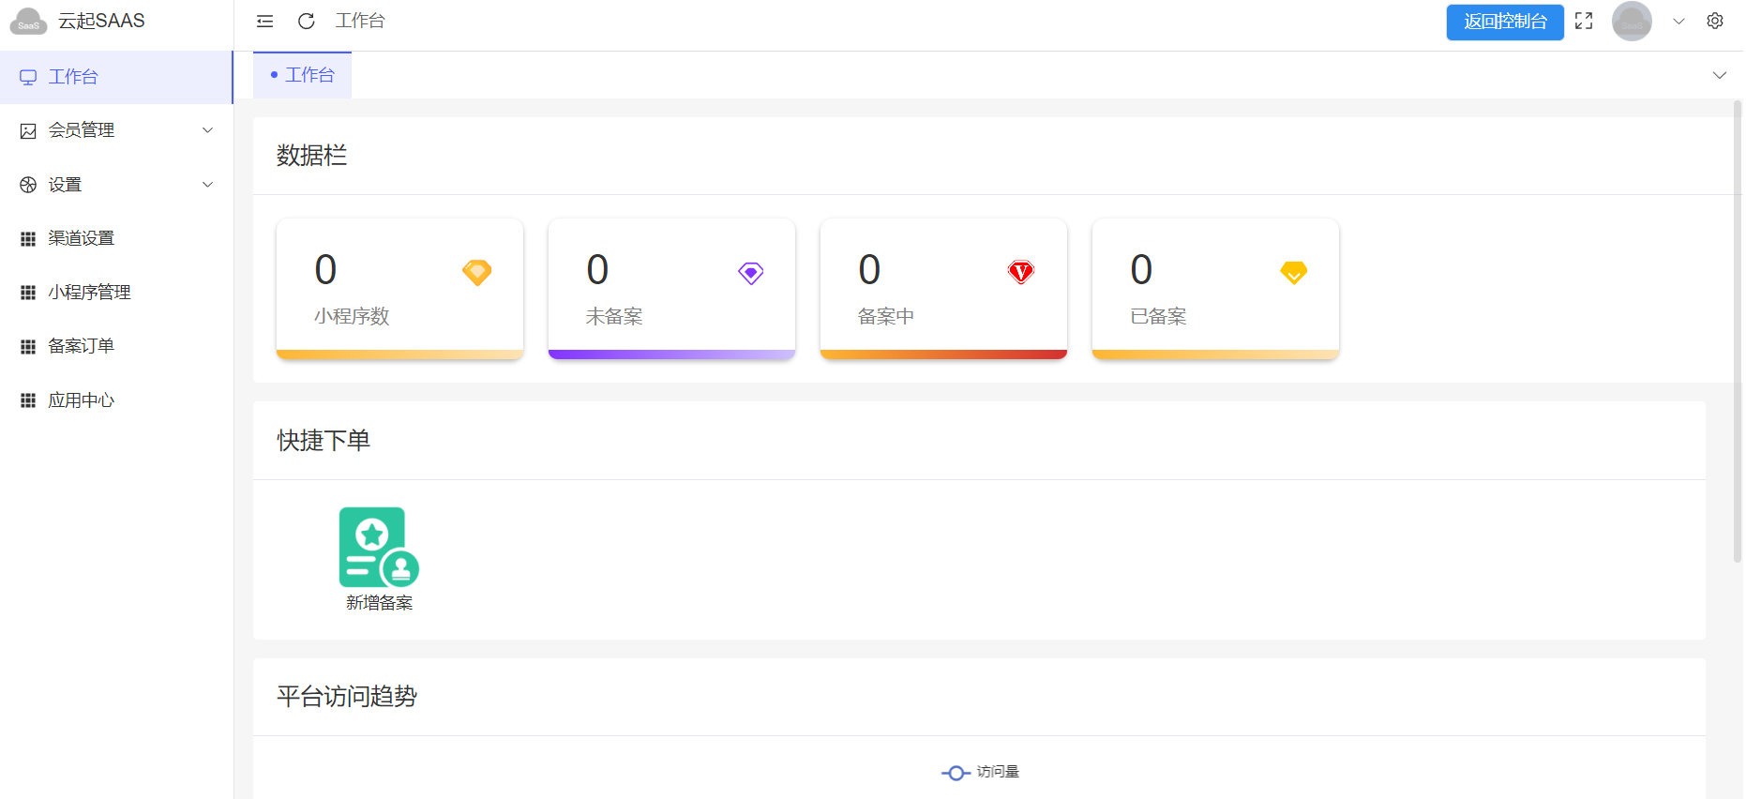The width and height of the screenshot is (1746, 799).
Task: Open 设置 sidebar menu
Action: 116,185
